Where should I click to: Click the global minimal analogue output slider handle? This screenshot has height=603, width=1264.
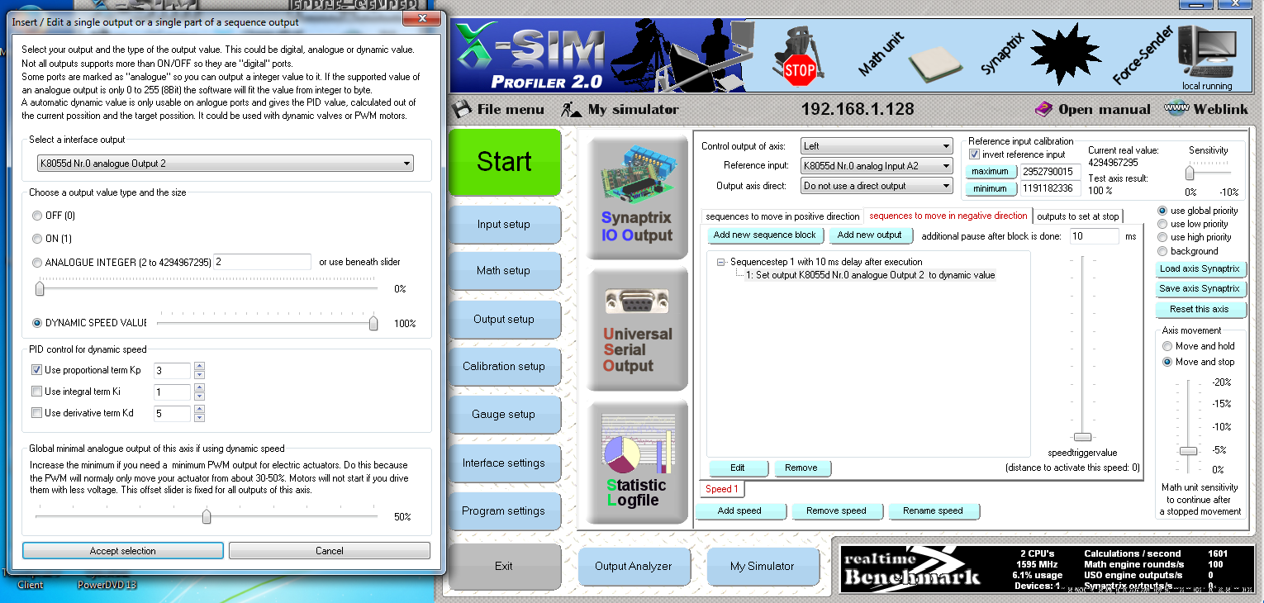tap(207, 517)
